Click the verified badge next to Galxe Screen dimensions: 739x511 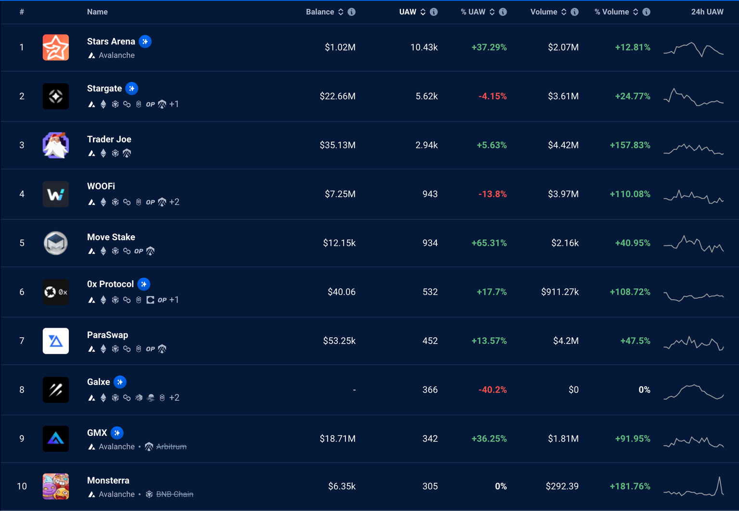click(x=120, y=382)
